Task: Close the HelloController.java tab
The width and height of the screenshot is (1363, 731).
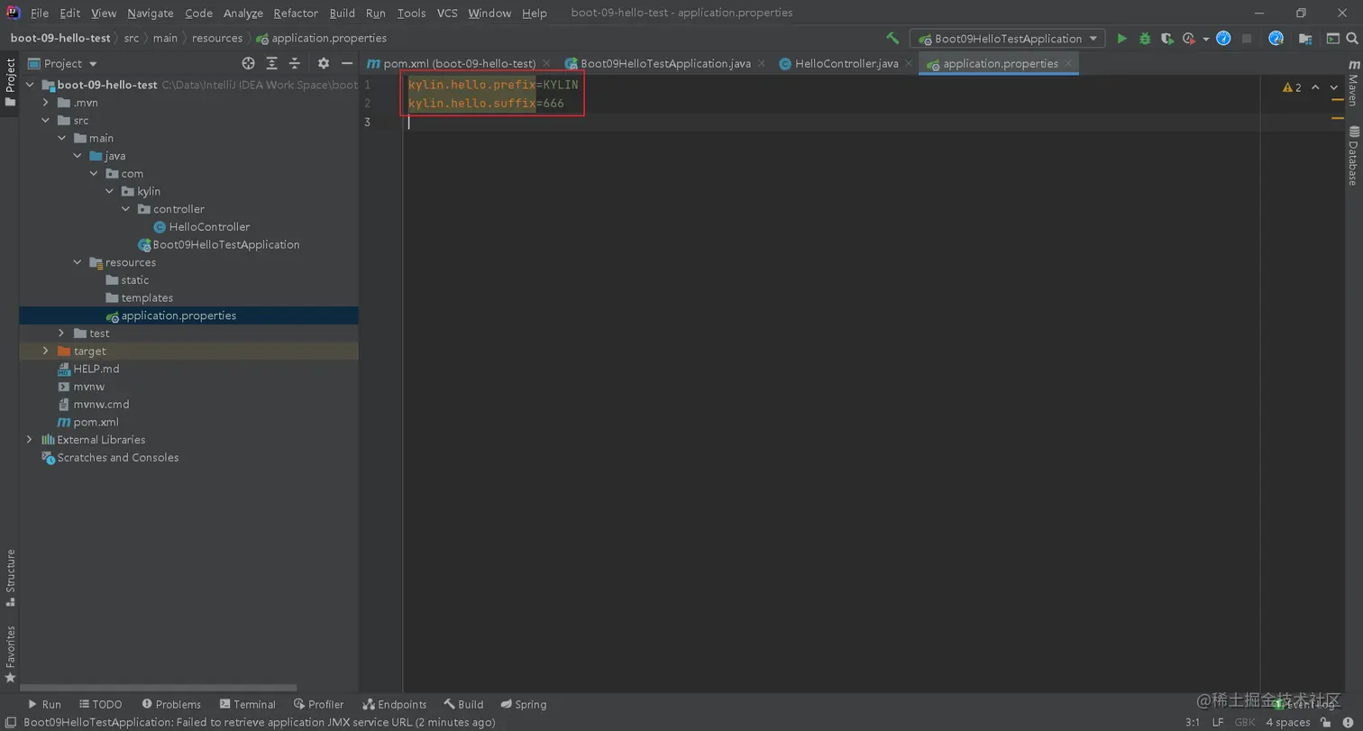Action: pos(908,63)
